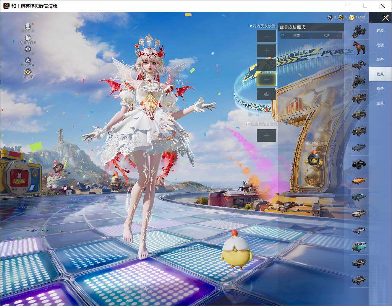Open the 局内皮肤设置 link

(x=263, y=26)
